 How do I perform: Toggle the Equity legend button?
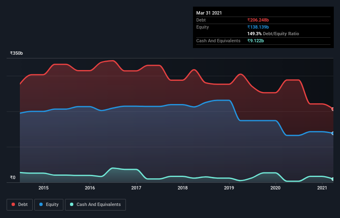(49, 205)
